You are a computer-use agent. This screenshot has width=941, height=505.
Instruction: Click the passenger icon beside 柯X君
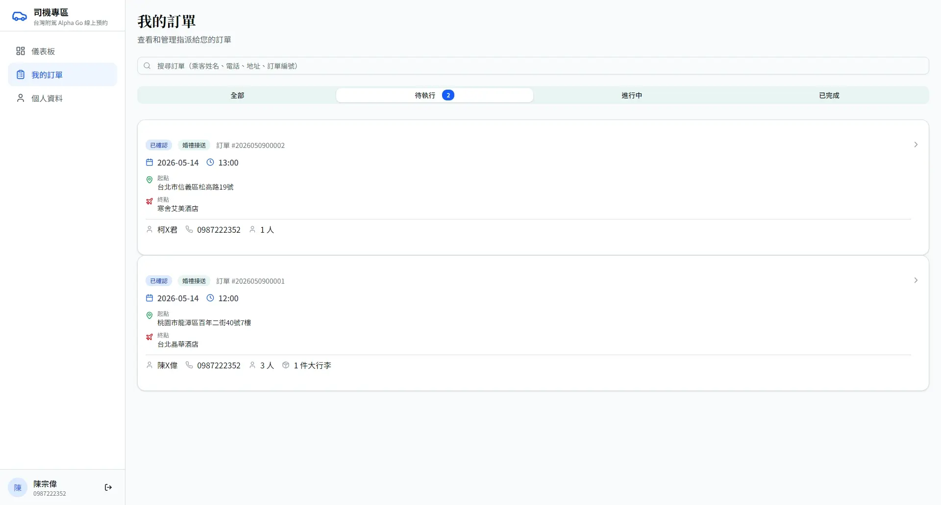click(149, 229)
